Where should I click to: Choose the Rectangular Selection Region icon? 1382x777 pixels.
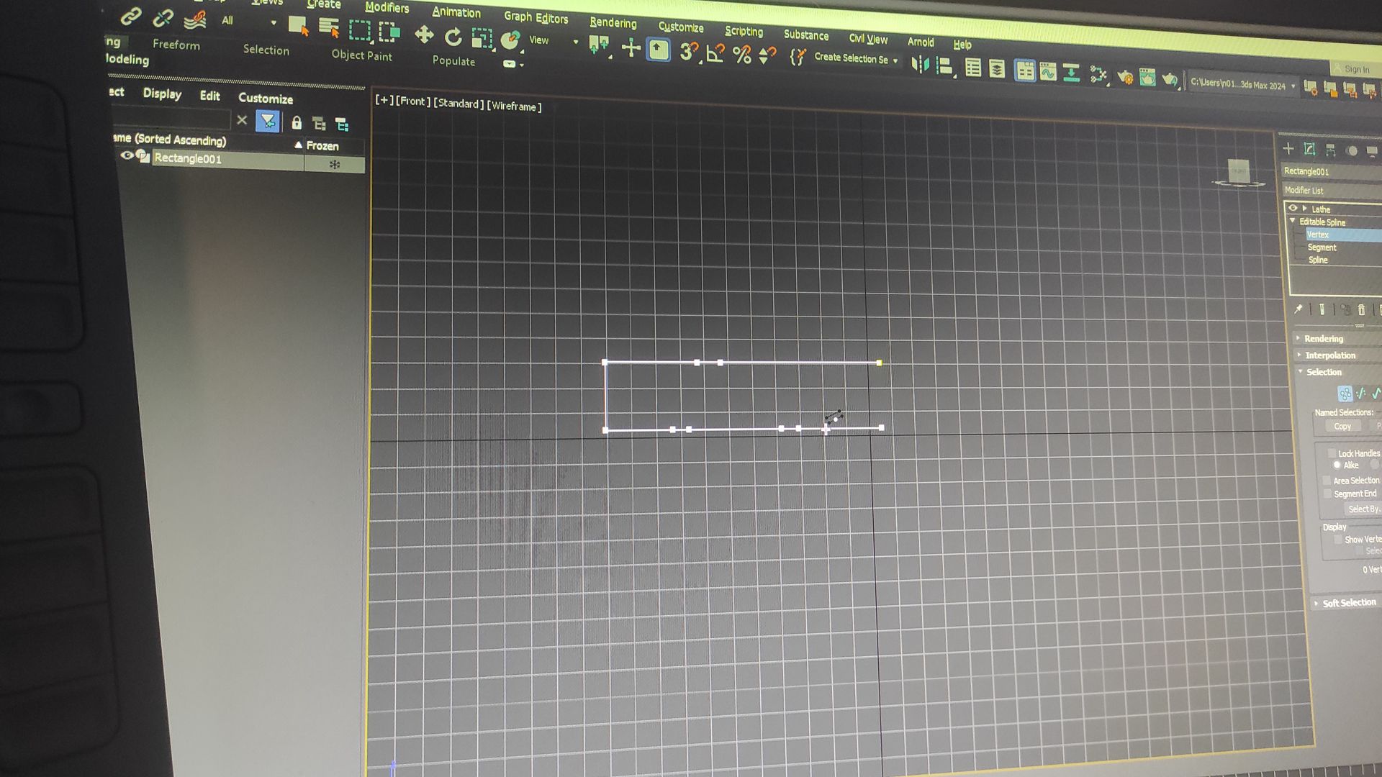(x=360, y=30)
